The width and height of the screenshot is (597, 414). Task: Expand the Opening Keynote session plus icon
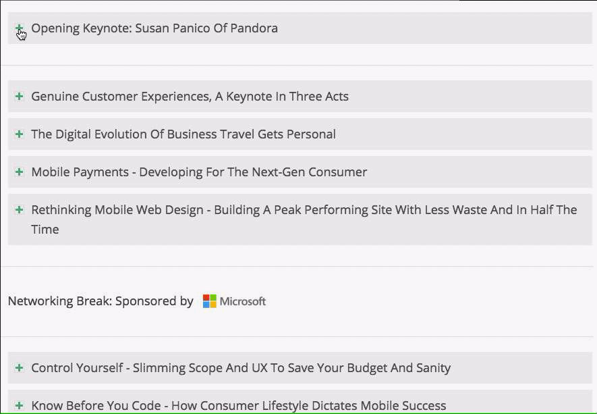(19, 28)
